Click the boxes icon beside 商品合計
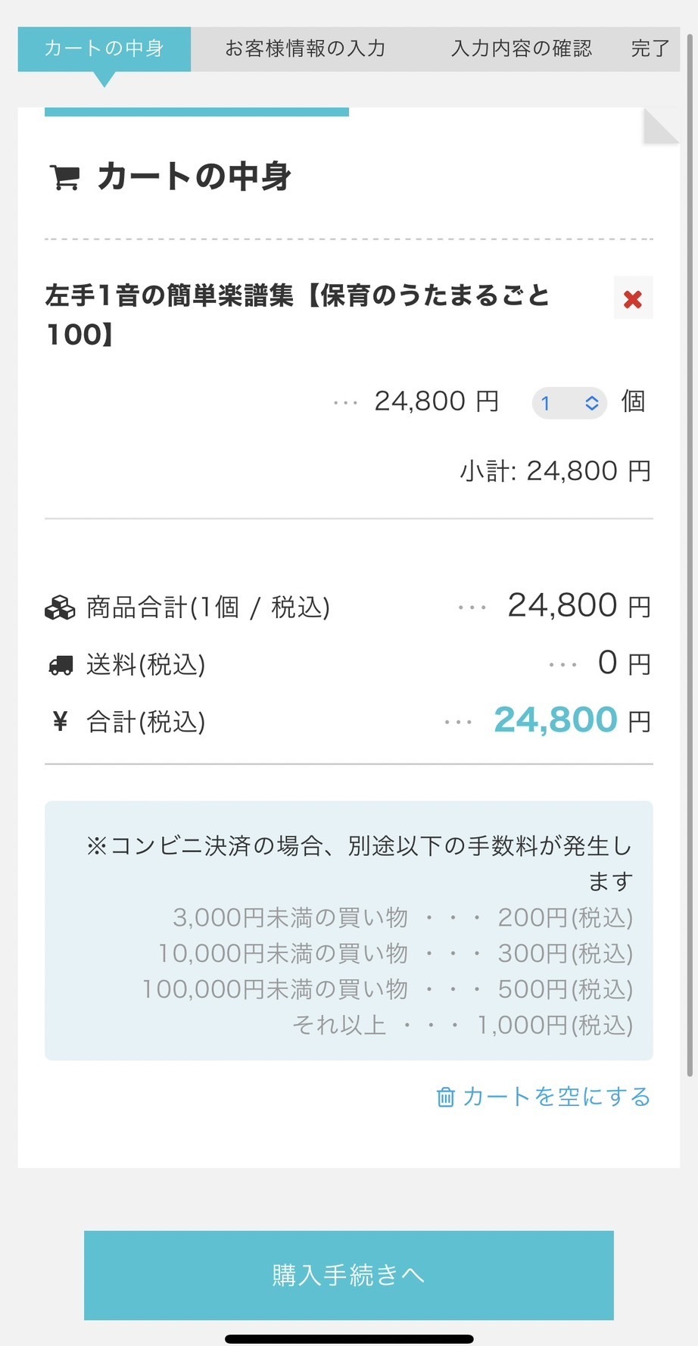Screen dimensions: 698x1346 [x=60, y=607]
